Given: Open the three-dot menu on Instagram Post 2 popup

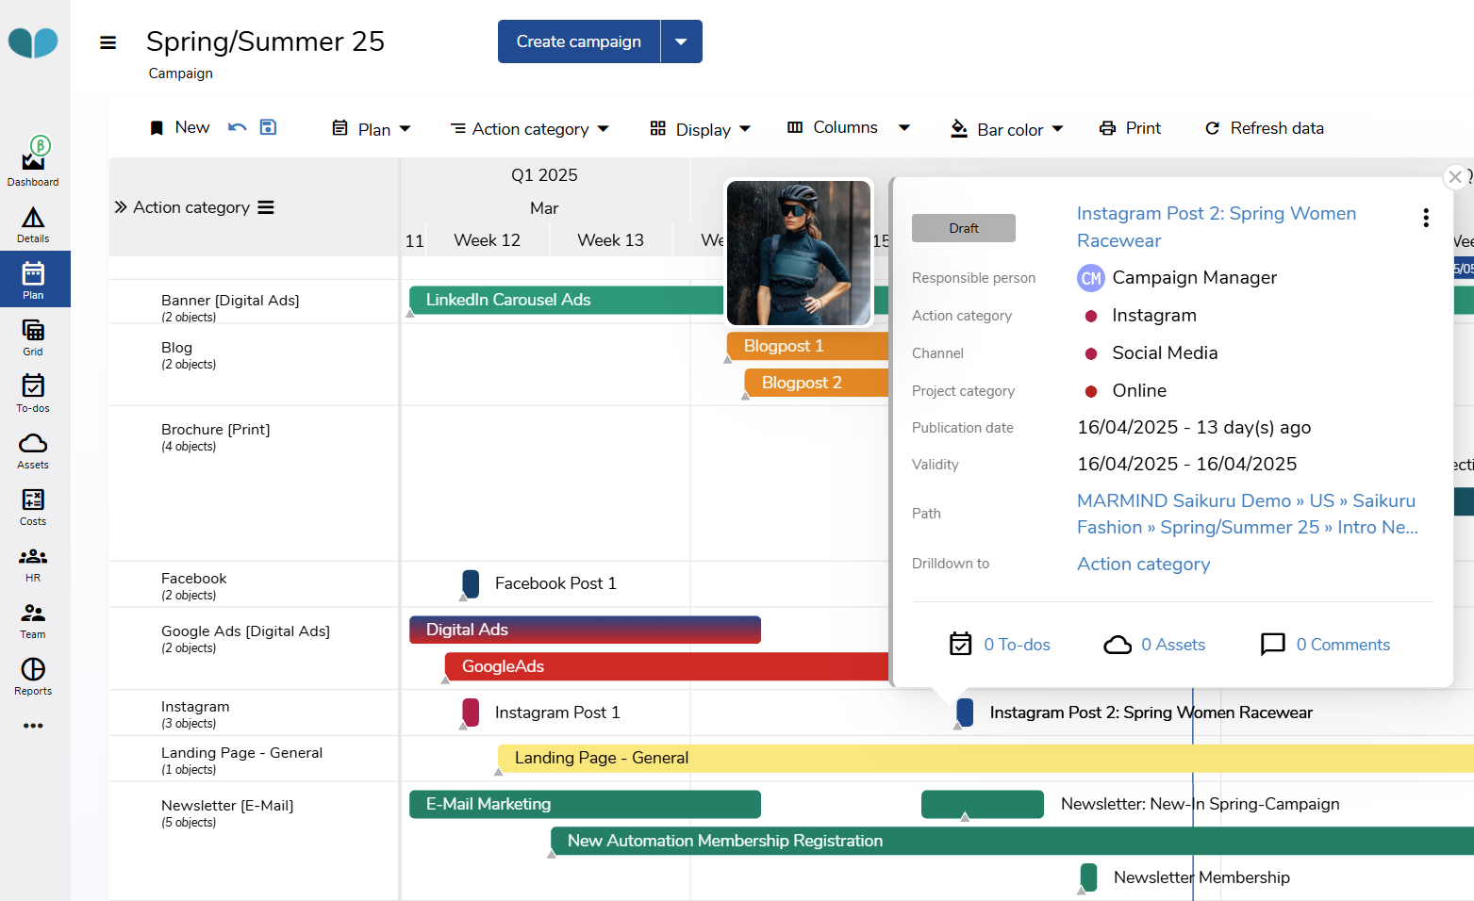Looking at the screenshot, I should pyautogui.click(x=1426, y=217).
